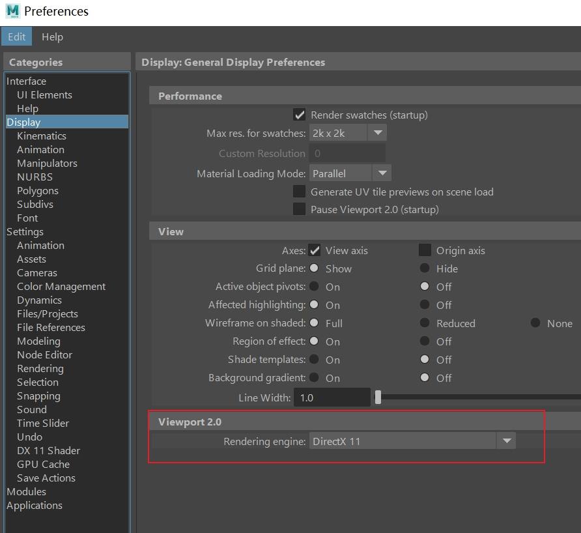581x533 pixels.
Task: Turn Background gradient Off
Action: pyautogui.click(x=425, y=377)
